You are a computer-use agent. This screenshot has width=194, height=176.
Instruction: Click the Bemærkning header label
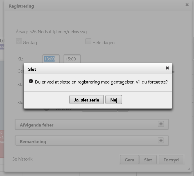33,142
